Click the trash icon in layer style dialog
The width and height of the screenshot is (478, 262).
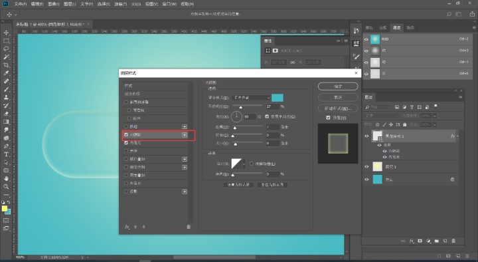(189, 227)
